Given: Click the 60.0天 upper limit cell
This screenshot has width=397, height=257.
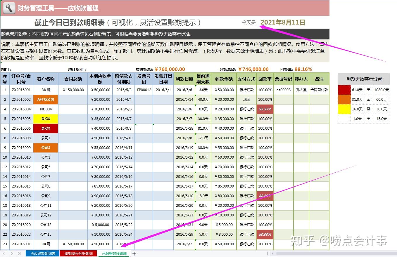Looking at the screenshot, I should [382, 99].
